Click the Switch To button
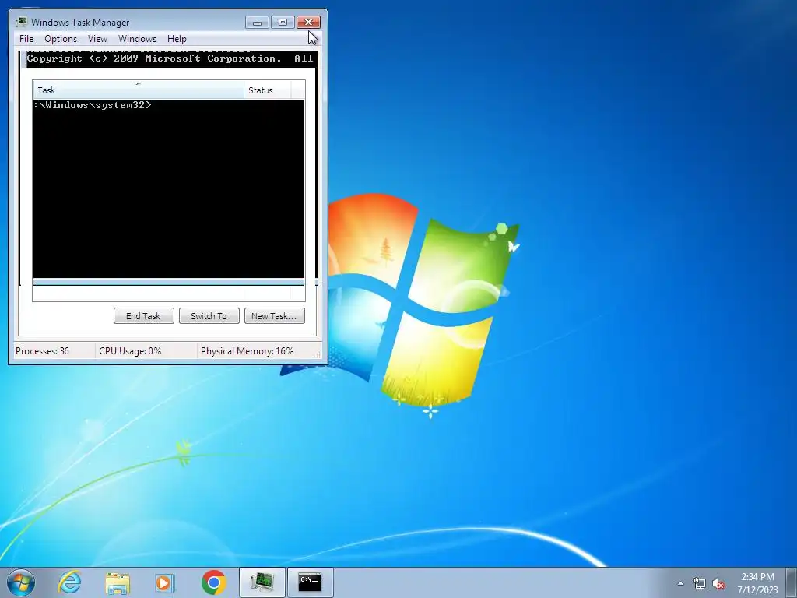The height and width of the screenshot is (598, 797). [x=209, y=316]
